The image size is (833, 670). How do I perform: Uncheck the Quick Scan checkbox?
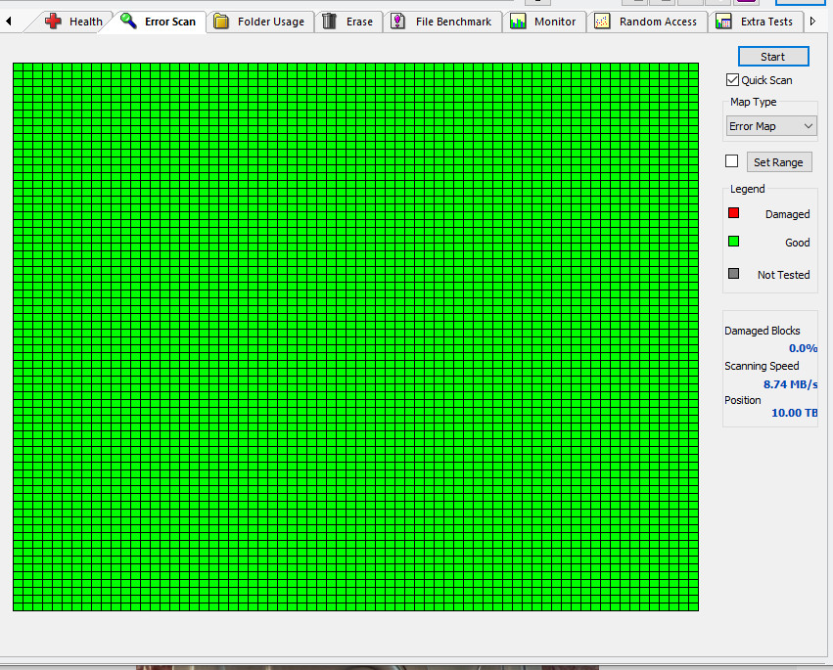(732, 80)
